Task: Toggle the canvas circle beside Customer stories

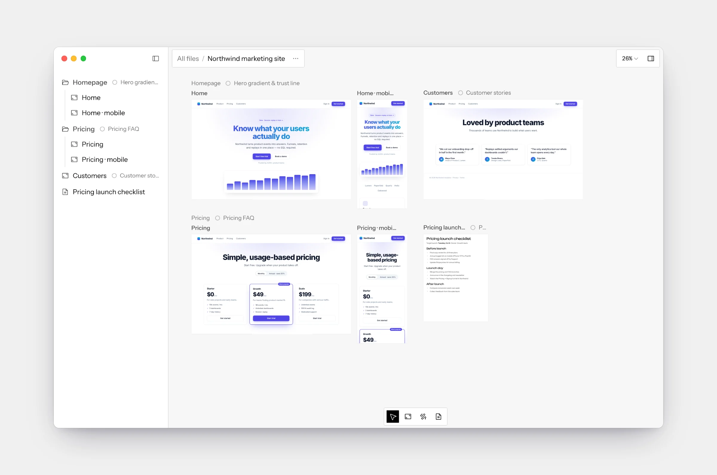Action: coord(460,93)
